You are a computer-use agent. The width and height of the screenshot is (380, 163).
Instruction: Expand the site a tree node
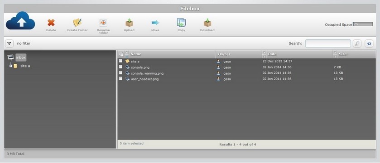point(11,65)
